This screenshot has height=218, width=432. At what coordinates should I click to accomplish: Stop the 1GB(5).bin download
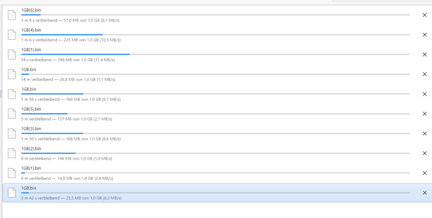click(424, 114)
